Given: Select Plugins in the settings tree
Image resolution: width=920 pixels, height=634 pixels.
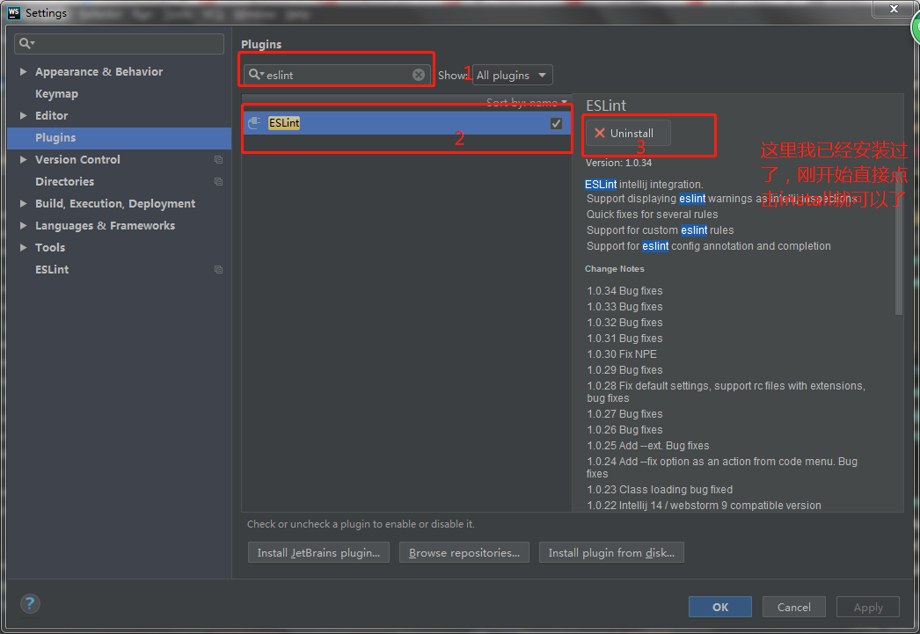Looking at the screenshot, I should [x=119, y=138].
